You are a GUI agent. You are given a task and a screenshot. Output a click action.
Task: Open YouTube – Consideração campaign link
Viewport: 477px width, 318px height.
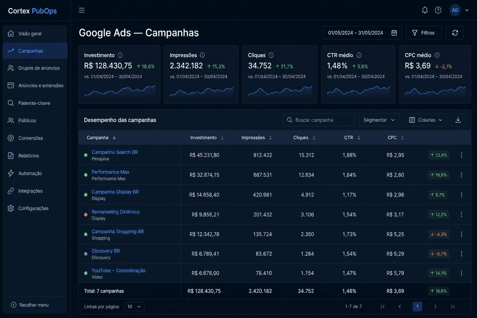118,270
